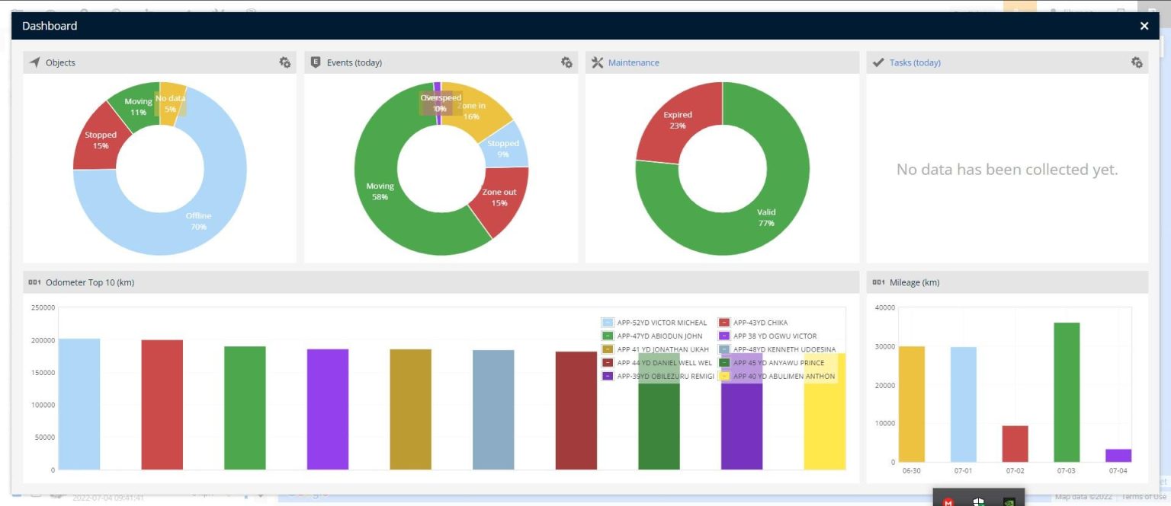Click the checkmark icon beside Tasks
The image size is (1171, 506).
point(878,62)
